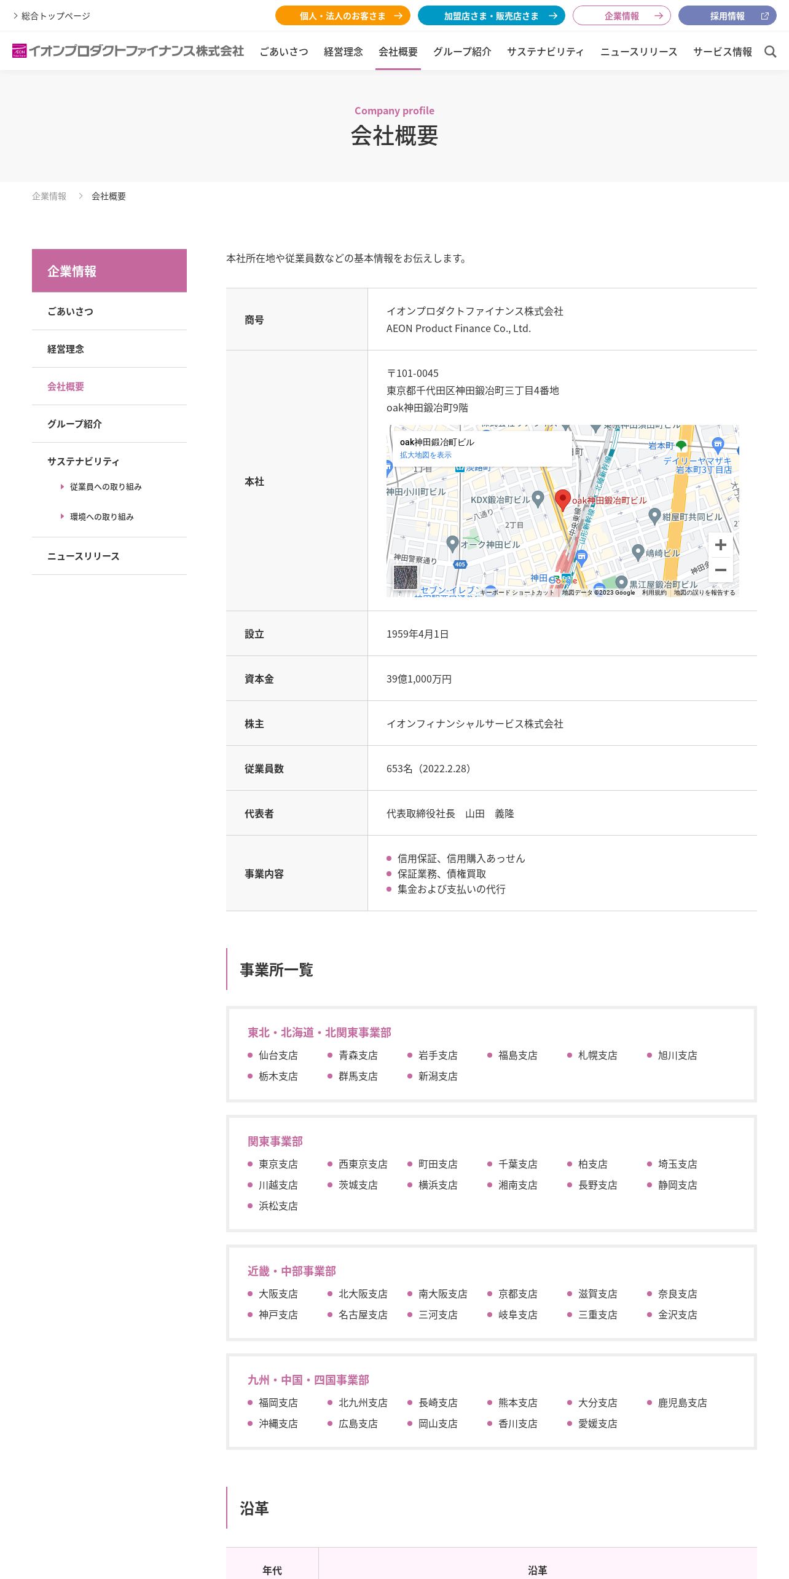Viewport: 789px width, 1579px height.
Task: Open 加盟店さま・販売店さま button
Action: [491, 16]
